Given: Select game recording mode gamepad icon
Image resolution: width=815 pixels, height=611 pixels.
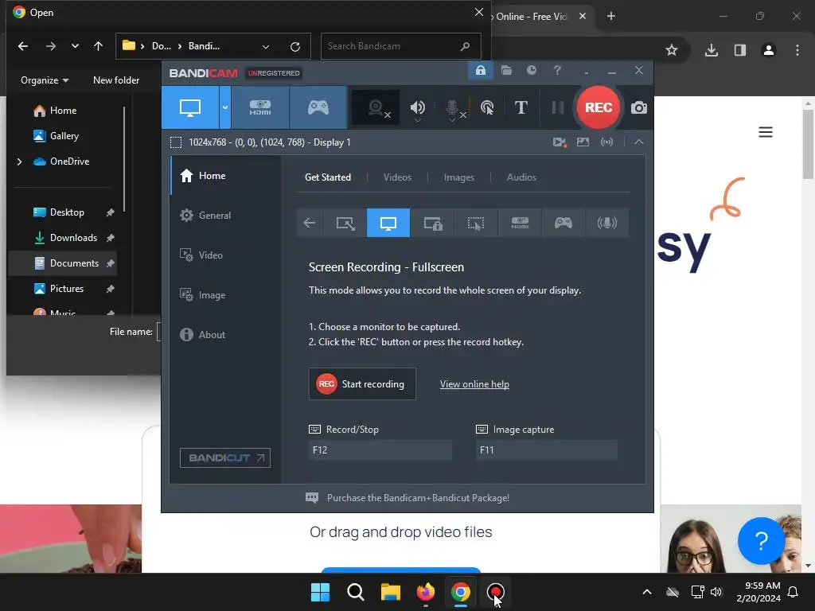Looking at the screenshot, I should (318, 107).
